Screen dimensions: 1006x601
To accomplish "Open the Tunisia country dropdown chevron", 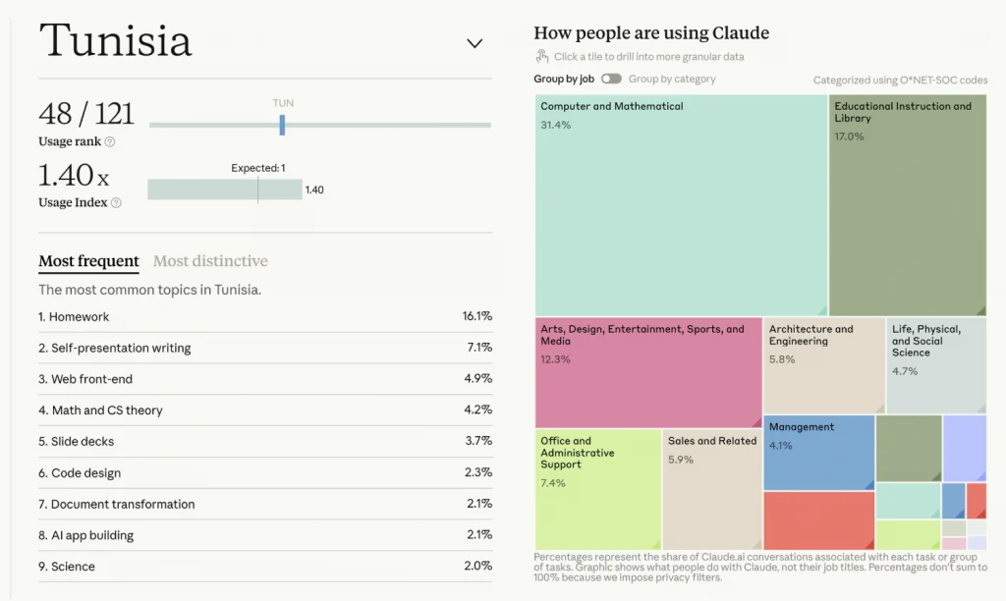I will (475, 43).
